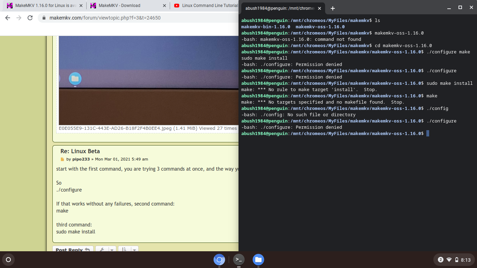Image resolution: width=477 pixels, height=268 pixels.
Task: Click the 'Mon Mar 01, 2021 5:49 am' post date
Action: (122, 159)
